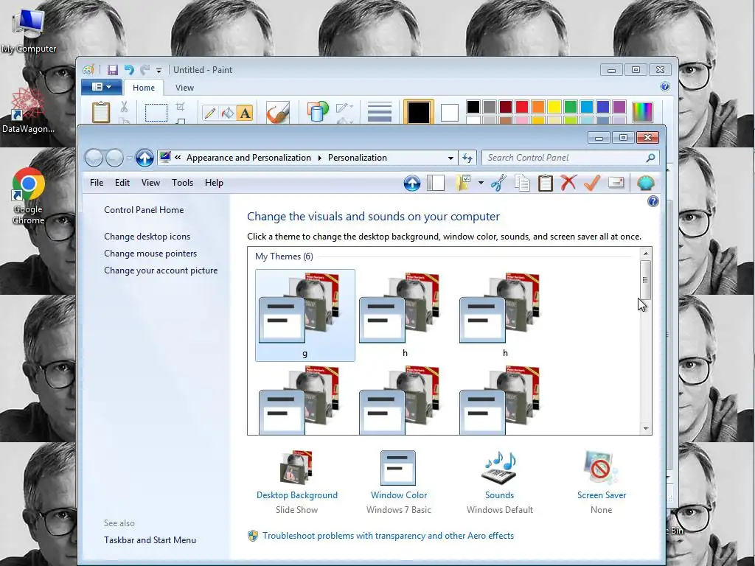Screen dimensions: 755x566
Task: Open Change mouse pointers link
Action: pyautogui.click(x=150, y=254)
